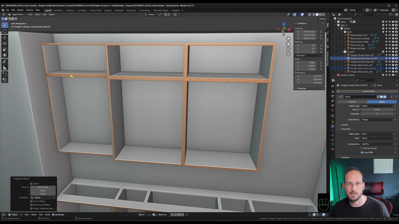Choose the Scale tool

click(x=5, y=49)
